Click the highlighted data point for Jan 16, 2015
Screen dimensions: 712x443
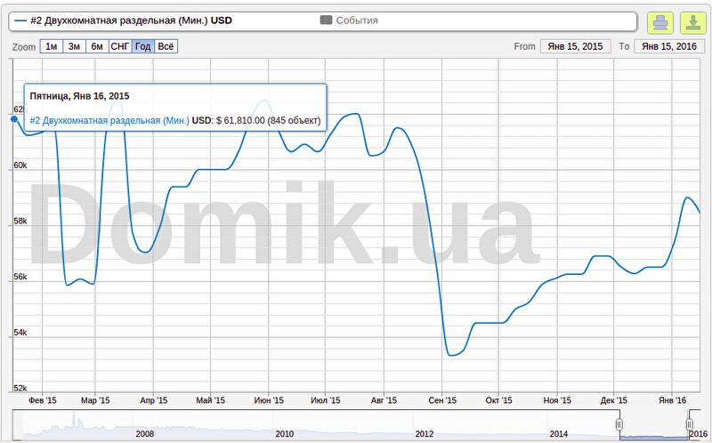14,119
